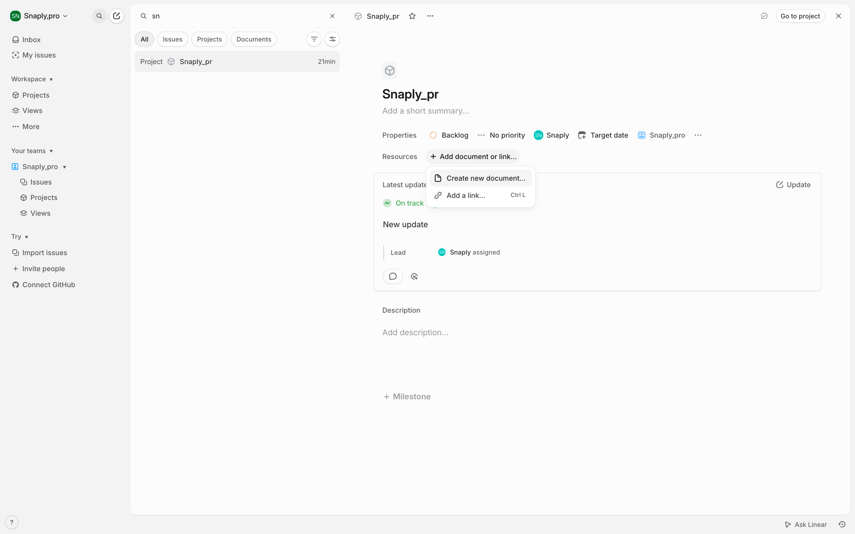Choose Create new document menu item
The image size is (855, 534).
pyautogui.click(x=481, y=178)
